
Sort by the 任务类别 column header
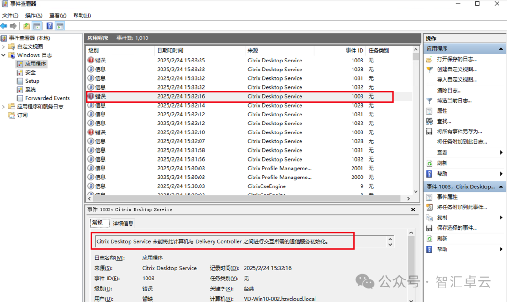point(389,50)
